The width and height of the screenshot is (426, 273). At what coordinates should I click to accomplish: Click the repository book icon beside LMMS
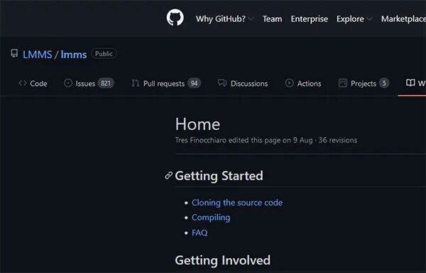(x=14, y=53)
